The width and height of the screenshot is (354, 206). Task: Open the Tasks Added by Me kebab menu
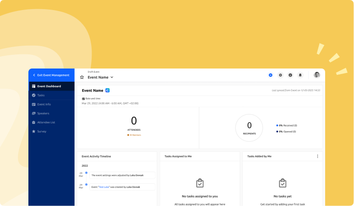click(317, 156)
